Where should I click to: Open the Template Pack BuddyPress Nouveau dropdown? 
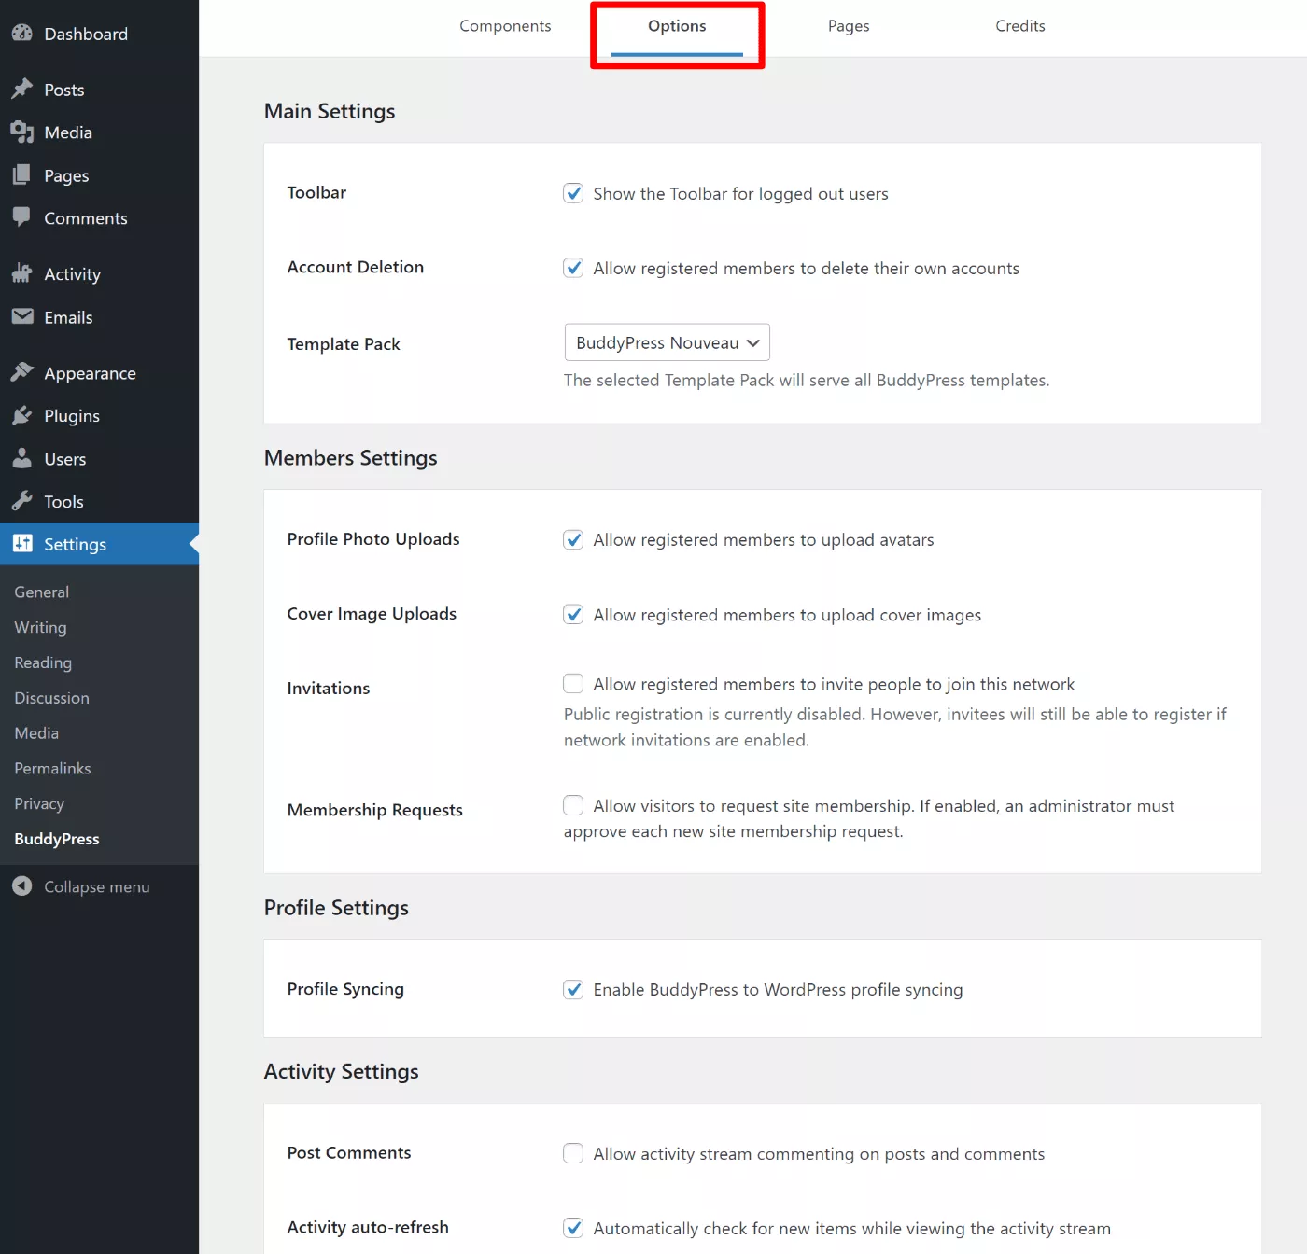(667, 342)
